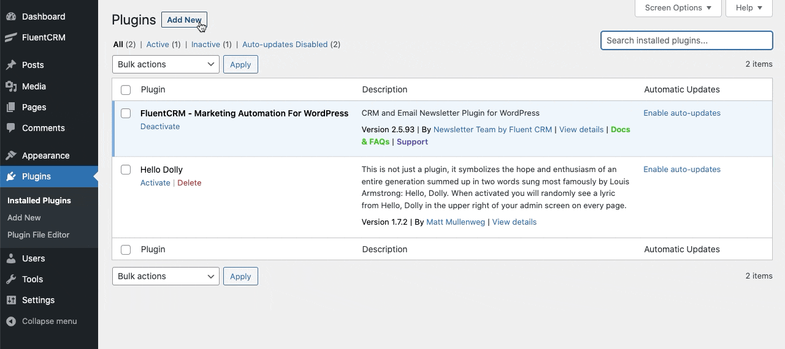Click the bottom Apply button
Screen dimensions: 785x349
click(240, 276)
